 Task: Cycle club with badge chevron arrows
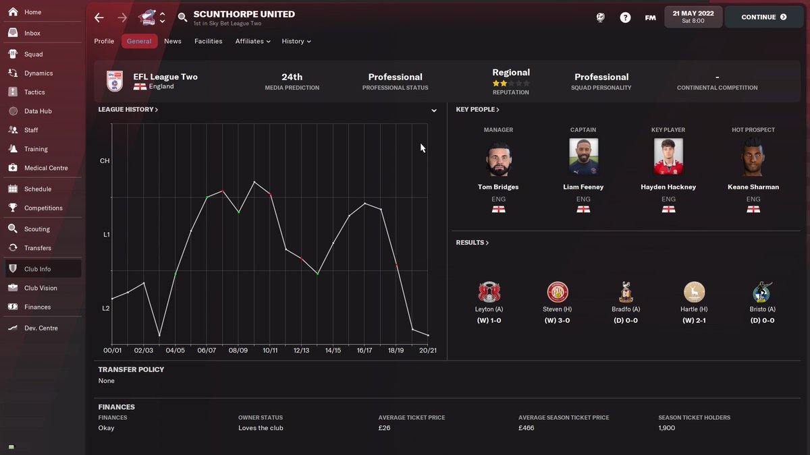point(162,18)
